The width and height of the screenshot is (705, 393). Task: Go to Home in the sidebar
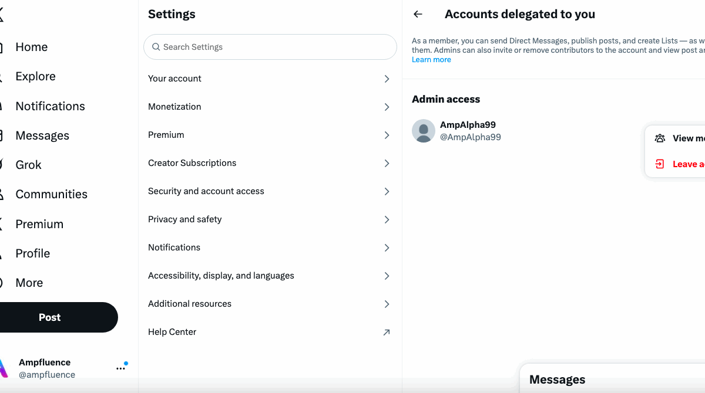31,47
